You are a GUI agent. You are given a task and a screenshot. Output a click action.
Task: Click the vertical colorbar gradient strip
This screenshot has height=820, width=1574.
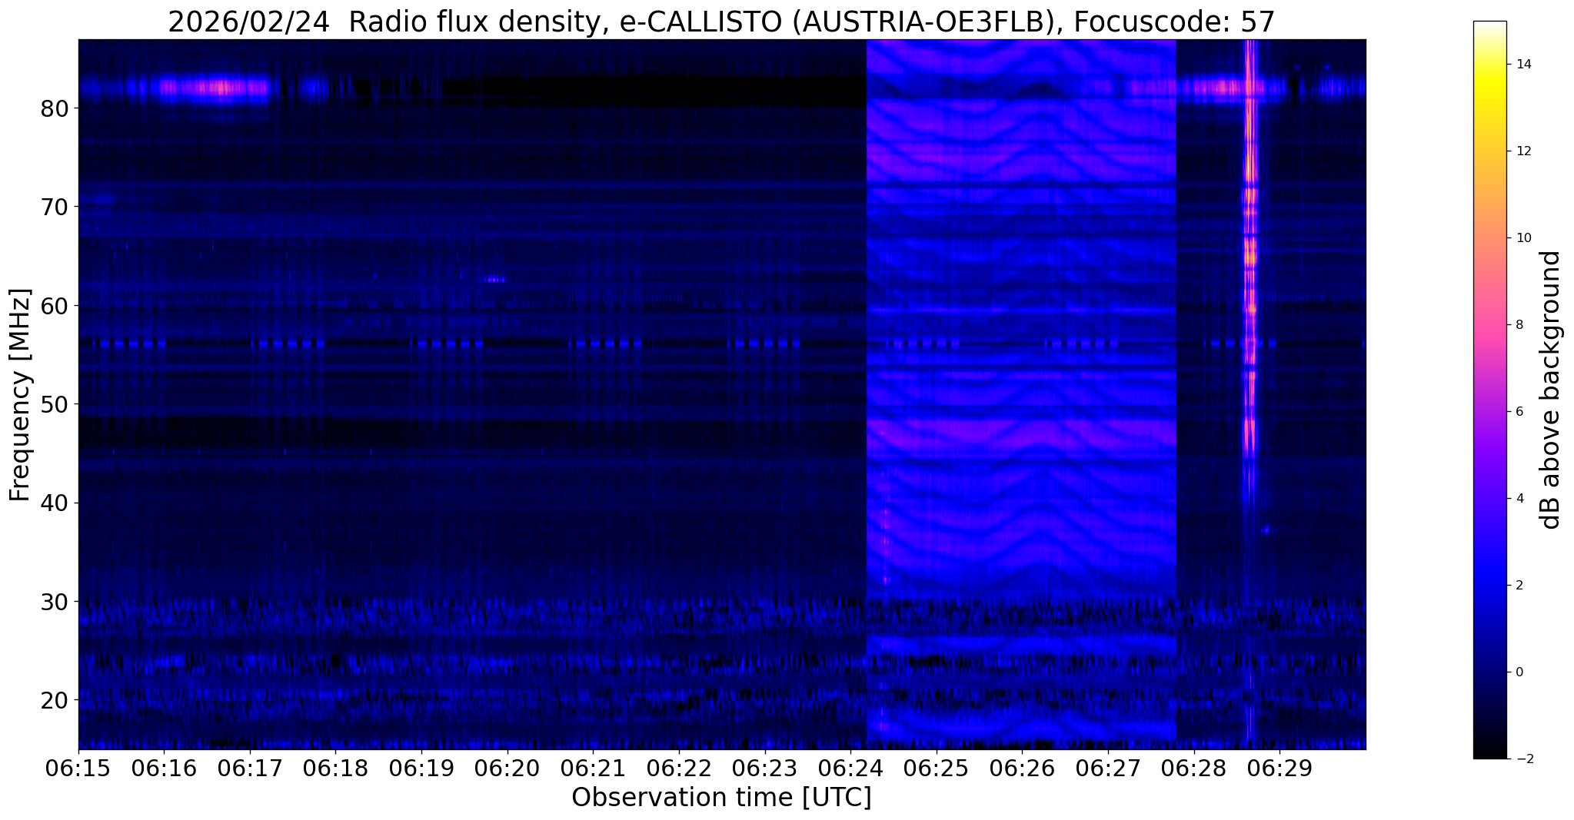(x=1489, y=390)
